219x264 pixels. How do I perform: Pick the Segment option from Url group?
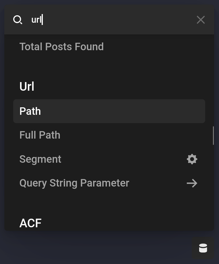pos(40,159)
